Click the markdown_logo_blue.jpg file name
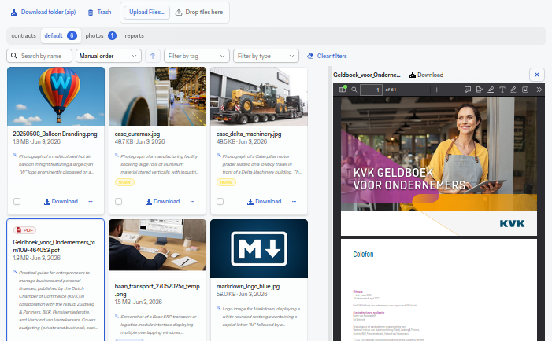This screenshot has height=341, width=552. [x=248, y=286]
